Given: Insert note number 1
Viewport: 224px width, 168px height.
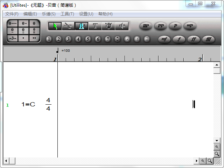Looking at the screenshot, I should tap(49, 39).
